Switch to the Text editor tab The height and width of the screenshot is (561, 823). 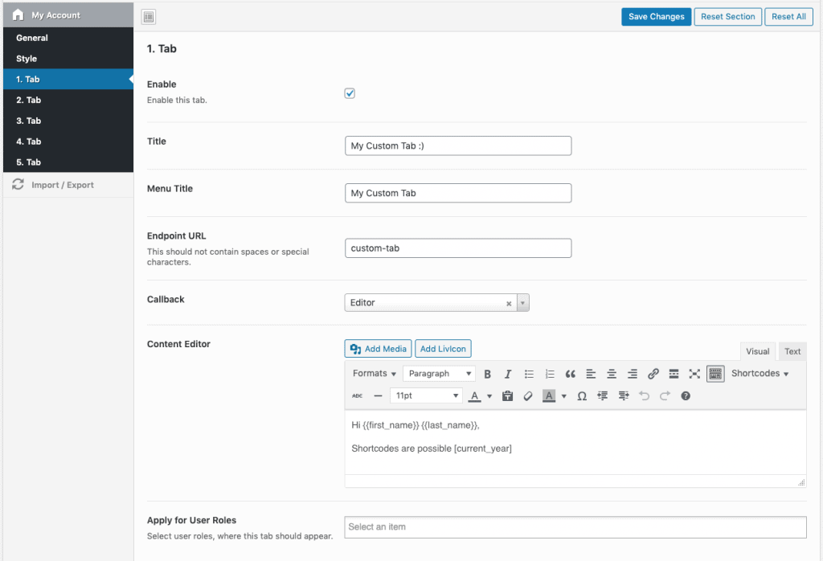pyautogui.click(x=792, y=351)
